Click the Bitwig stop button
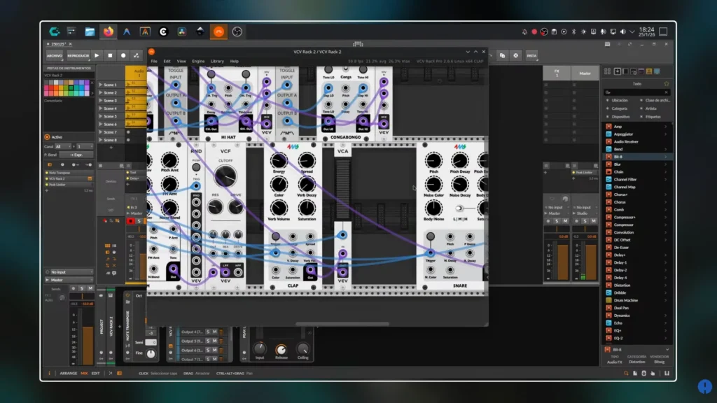This screenshot has width=717, height=403. pyautogui.click(x=110, y=56)
